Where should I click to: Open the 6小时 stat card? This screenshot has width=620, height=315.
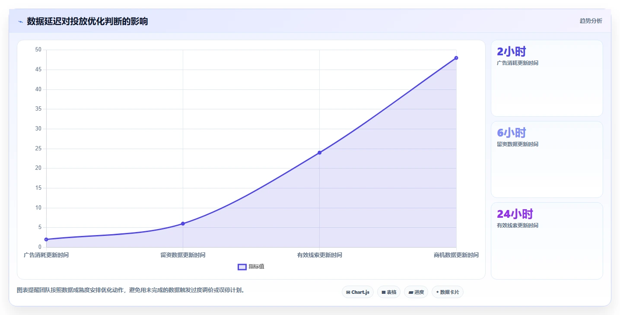tap(547, 159)
